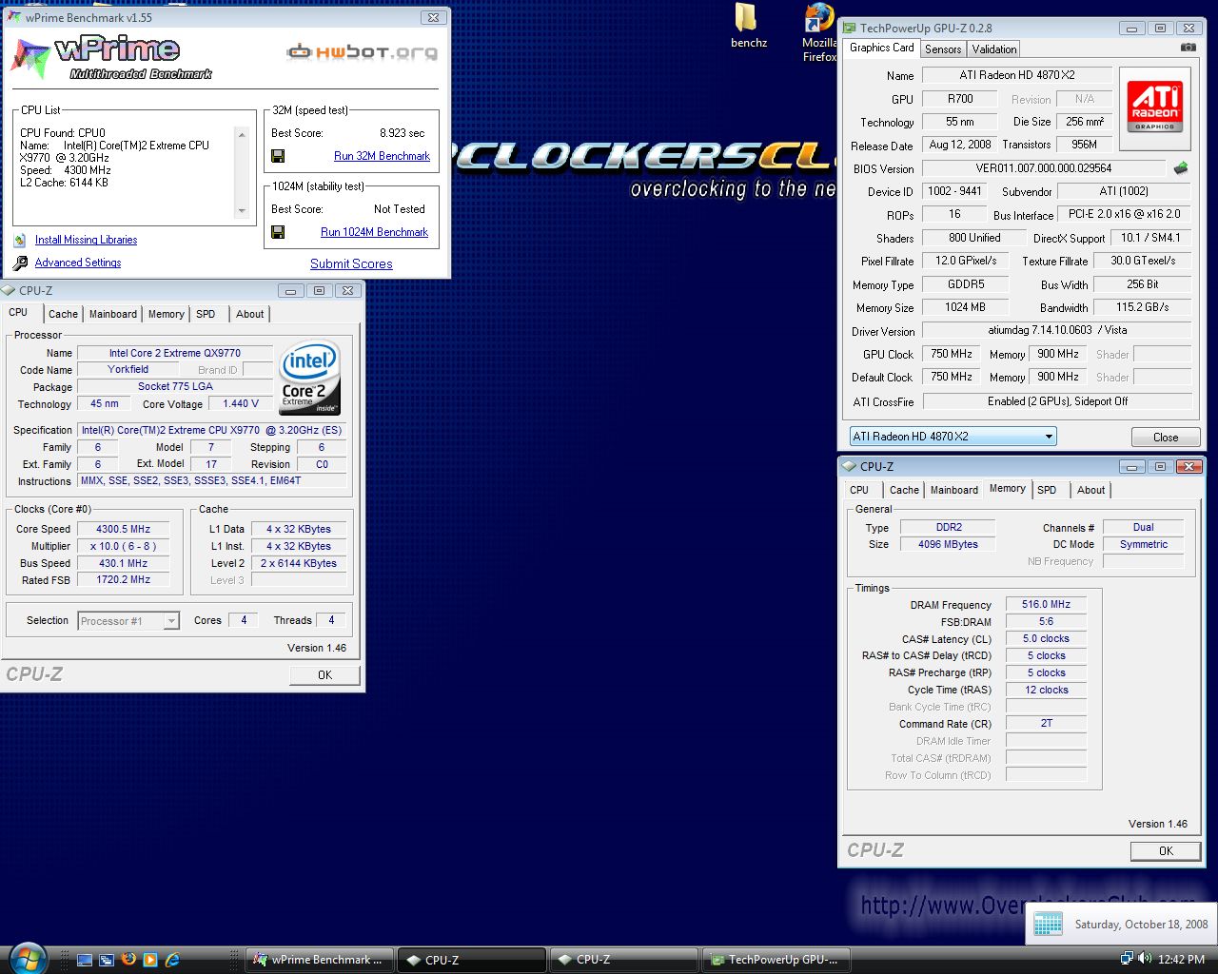The height and width of the screenshot is (974, 1218).
Task: Open CPU tab in right CPU-Z window
Action: pos(859,490)
